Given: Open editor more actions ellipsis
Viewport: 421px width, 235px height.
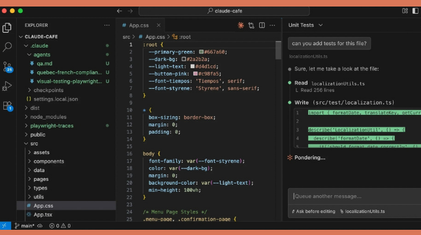Looking at the screenshot, I should tap(272, 25).
